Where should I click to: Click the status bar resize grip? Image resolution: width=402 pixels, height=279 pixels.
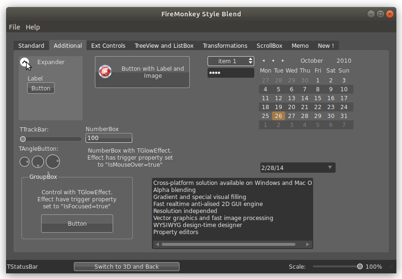(x=391, y=267)
